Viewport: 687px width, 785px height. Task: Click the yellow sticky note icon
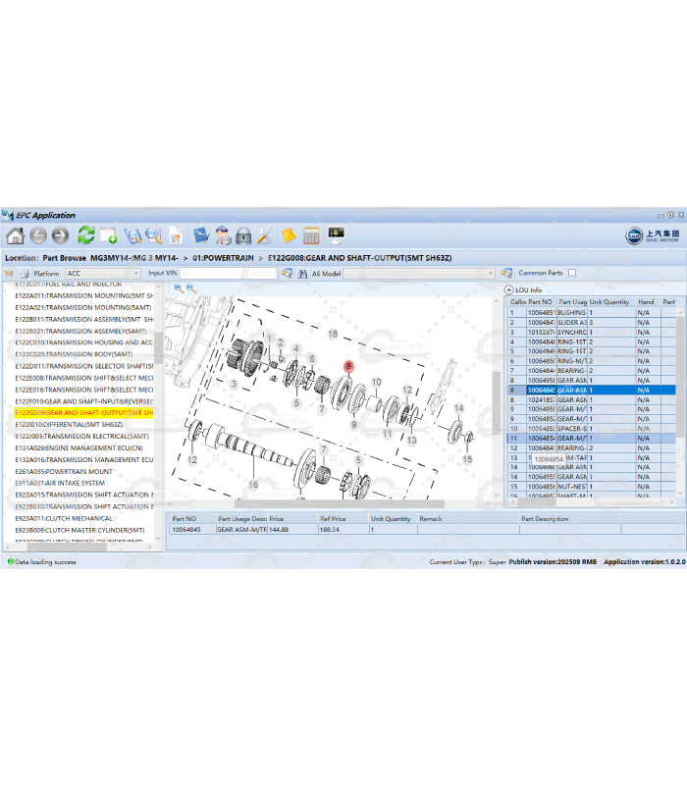289,235
